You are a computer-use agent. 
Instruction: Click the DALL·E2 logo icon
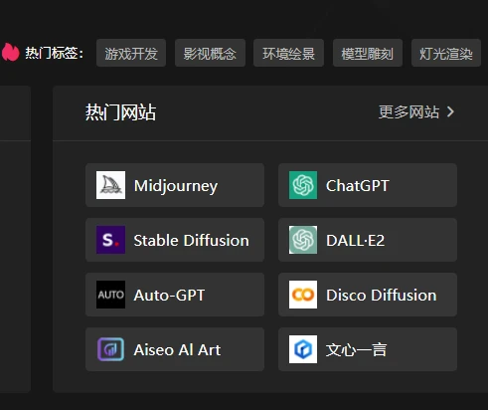click(303, 240)
